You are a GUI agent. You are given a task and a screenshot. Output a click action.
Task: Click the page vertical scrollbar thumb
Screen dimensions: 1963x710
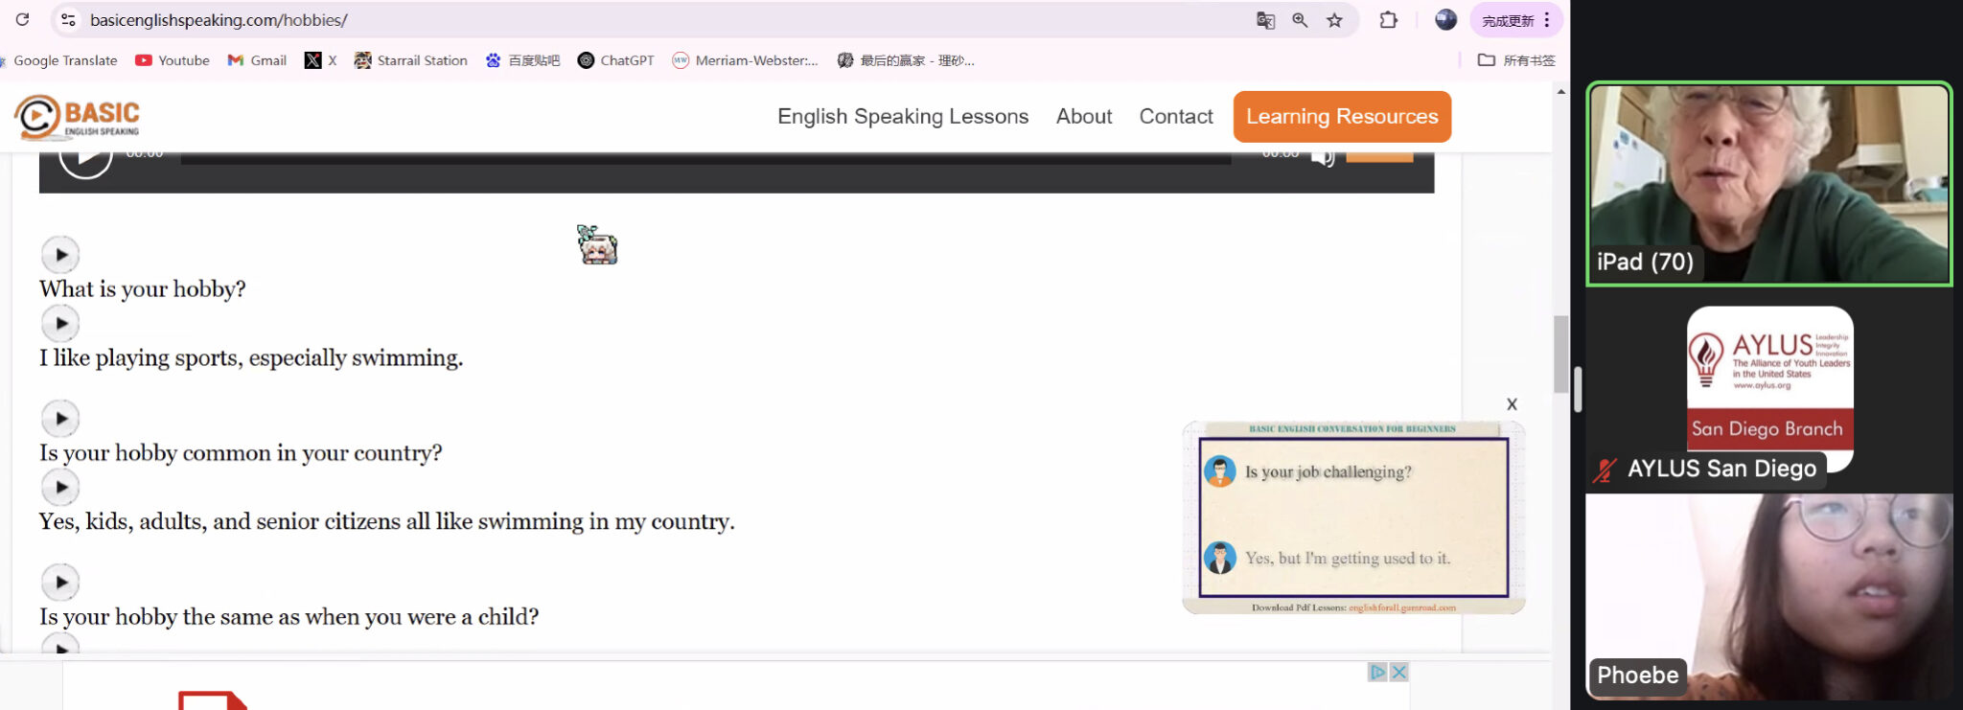[1561, 354]
